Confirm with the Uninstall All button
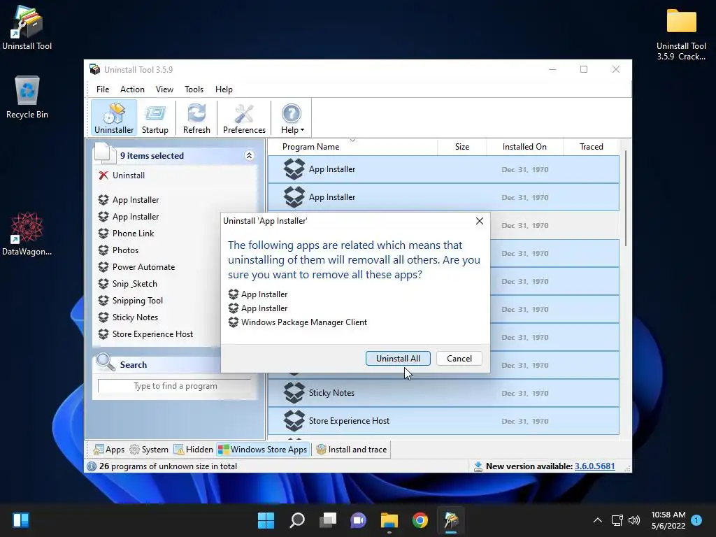The width and height of the screenshot is (716, 537). [398, 359]
